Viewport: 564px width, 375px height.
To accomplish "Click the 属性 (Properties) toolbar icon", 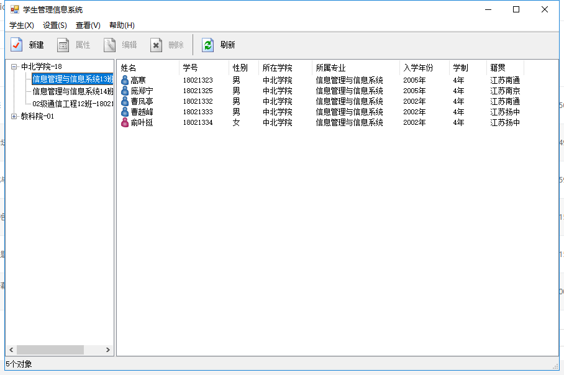I will 63,45.
